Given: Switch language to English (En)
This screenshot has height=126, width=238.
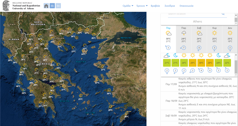Looking at the screenshot, I should pos(58,6).
